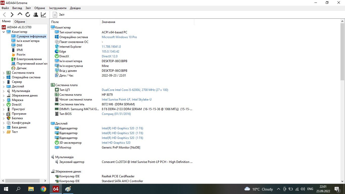Viewport: 345px width, 194px height.
Task: Open the Microsoft Windows 10 Pro link
Action: tap(119, 37)
